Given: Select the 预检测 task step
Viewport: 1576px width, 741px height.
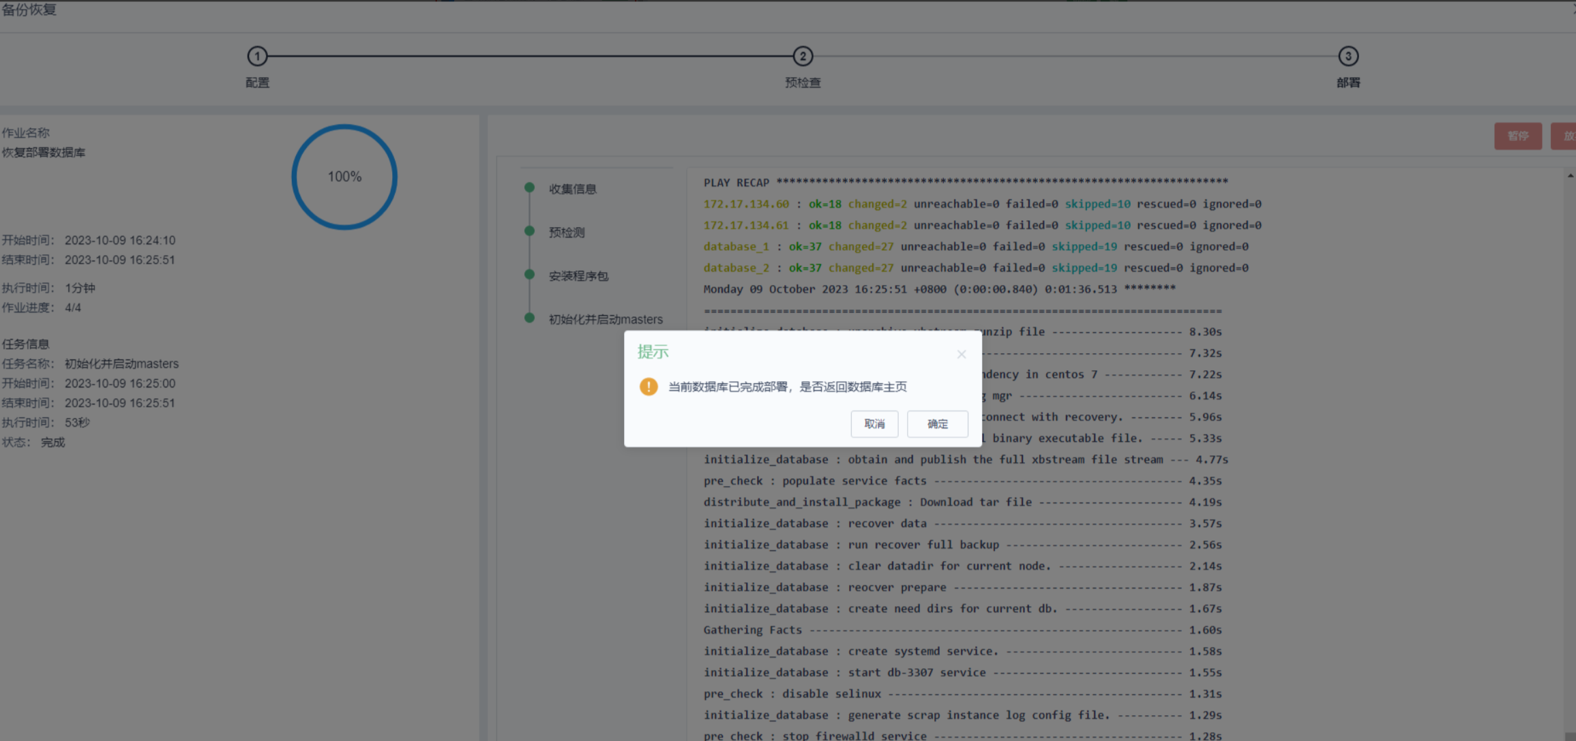Looking at the screenshot, I should point(567,232).
